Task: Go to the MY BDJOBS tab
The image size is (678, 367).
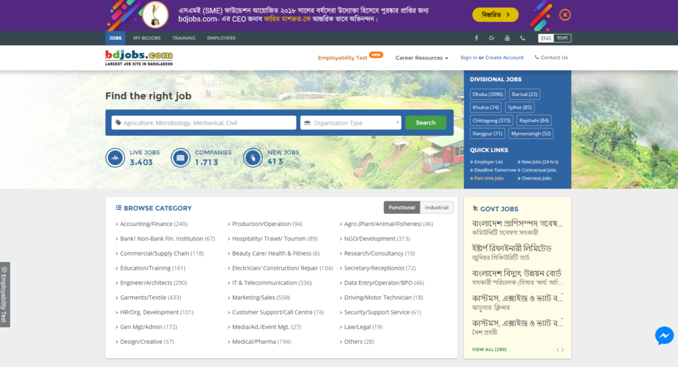Action: (x=146, y=38)
